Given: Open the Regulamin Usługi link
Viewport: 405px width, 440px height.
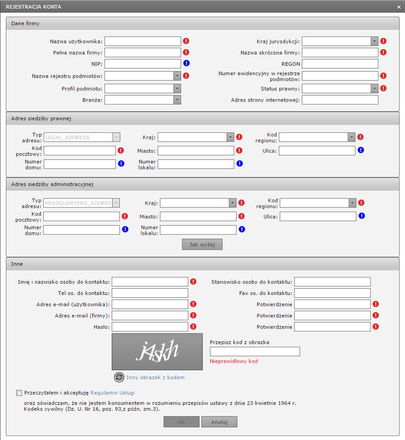Looking at the screenshot, I should [x=113, y=393].
